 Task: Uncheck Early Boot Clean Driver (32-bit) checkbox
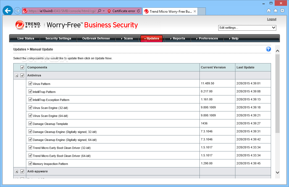coord(30,148)
